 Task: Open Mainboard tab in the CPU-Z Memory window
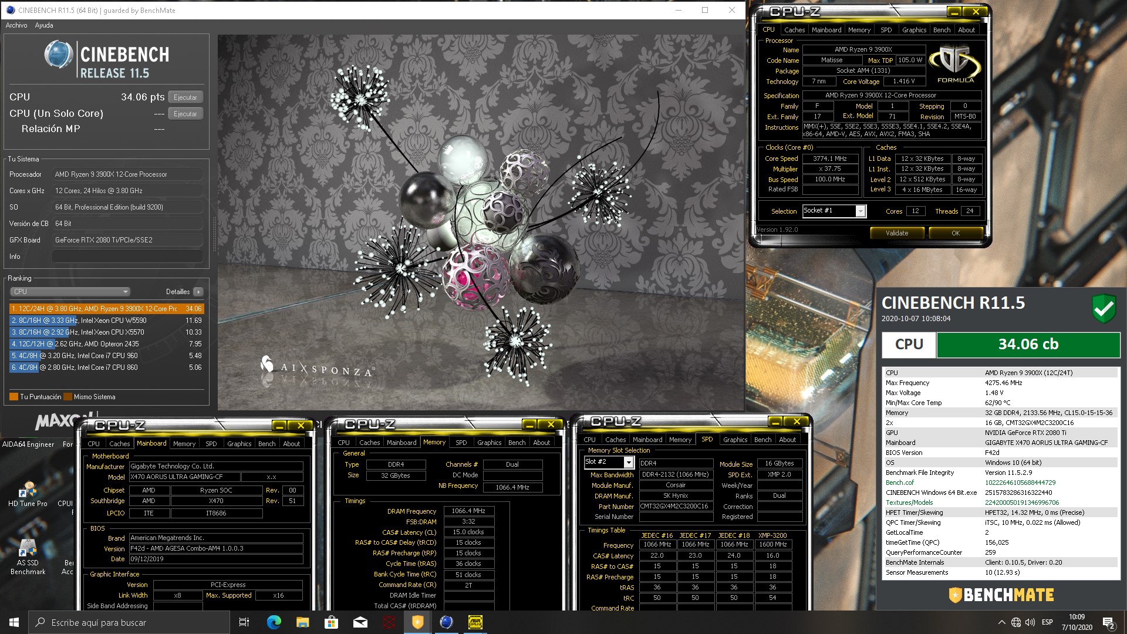click(401, 443)
